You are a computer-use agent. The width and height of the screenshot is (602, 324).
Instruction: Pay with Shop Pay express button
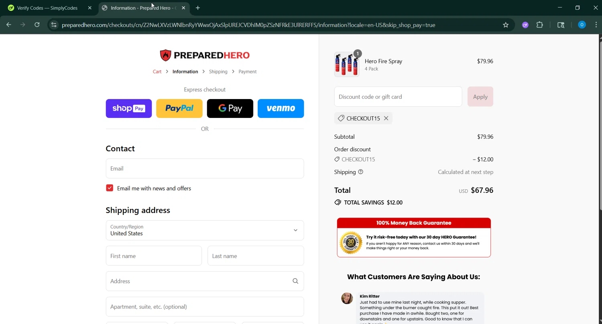(x=129, y=108)
